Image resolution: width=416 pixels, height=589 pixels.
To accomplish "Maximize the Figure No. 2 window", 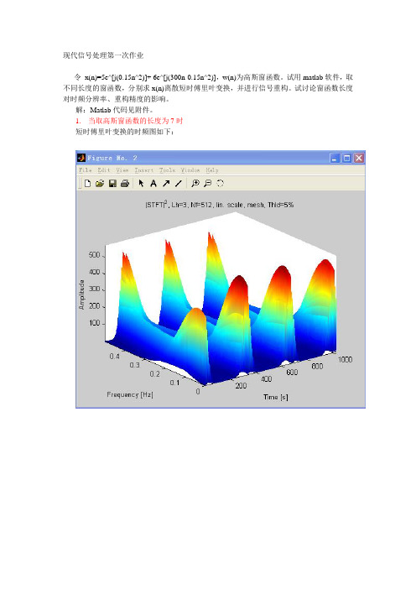I will (x=346, y=158).
